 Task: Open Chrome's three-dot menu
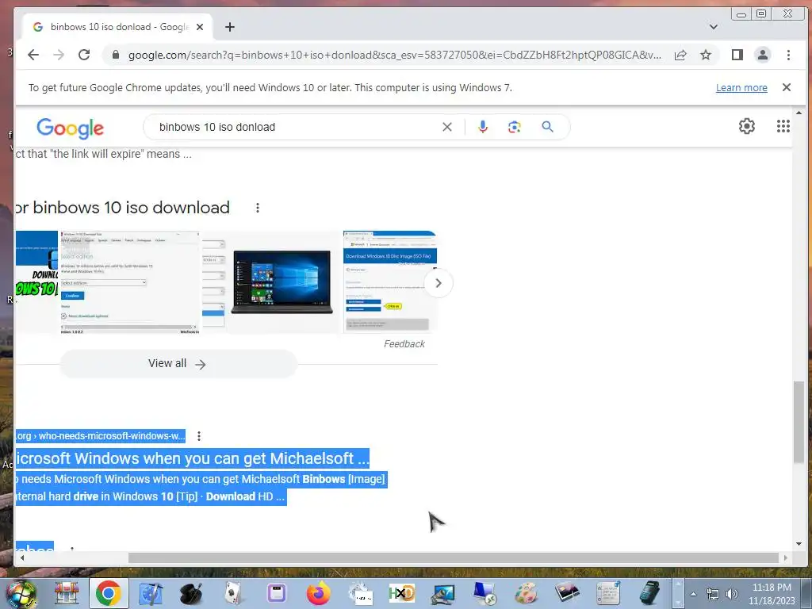(788, 55)
